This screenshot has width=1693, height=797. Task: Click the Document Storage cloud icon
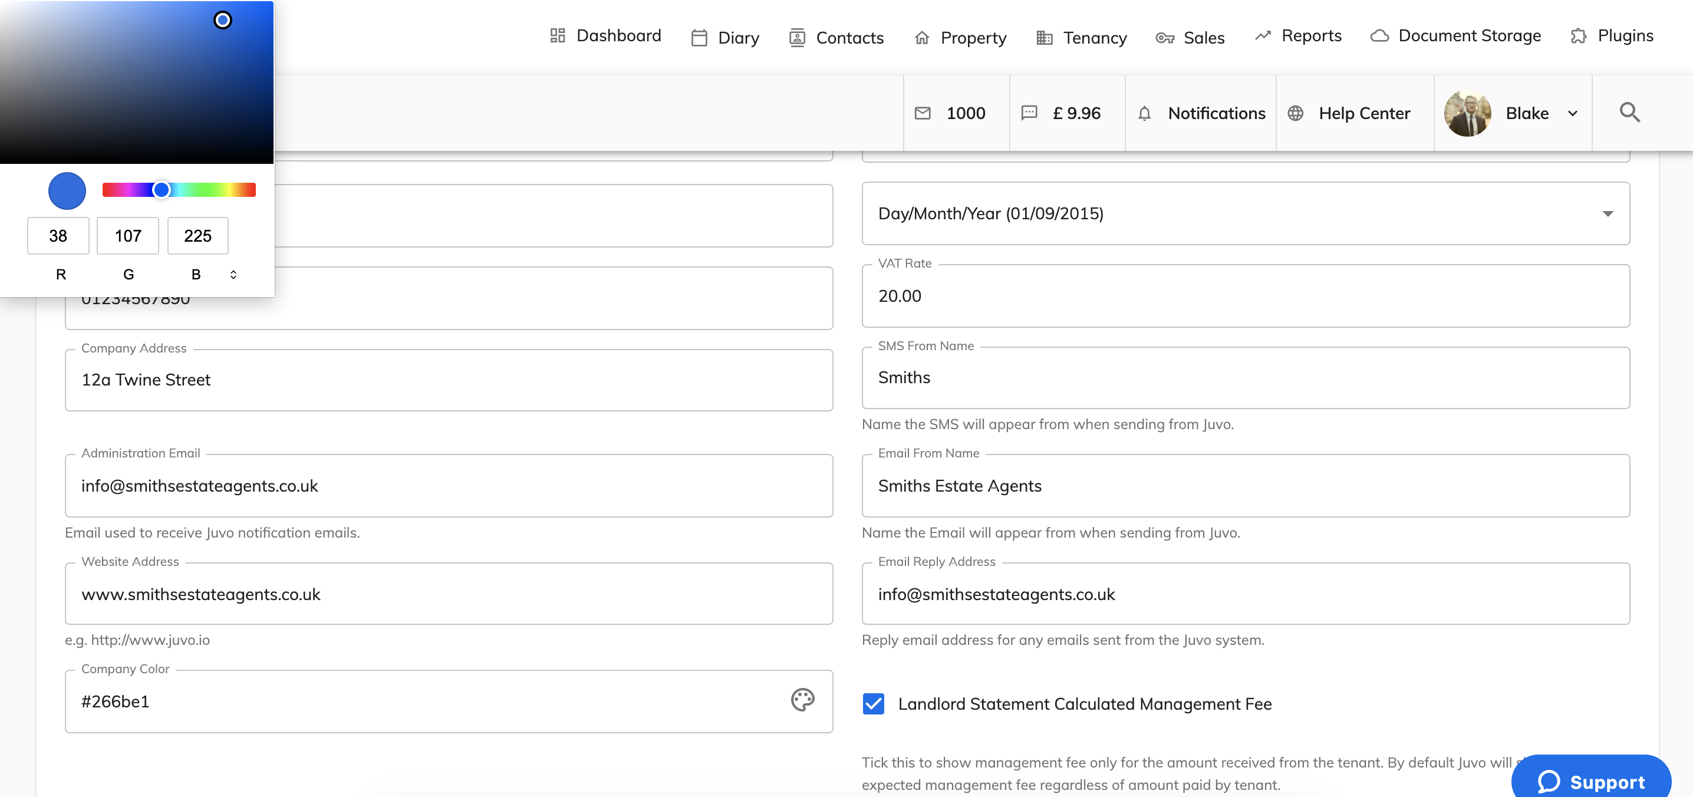coord(1379,35)
